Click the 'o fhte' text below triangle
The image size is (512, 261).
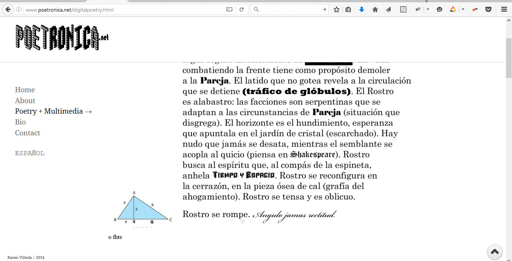pyautogui.click(x=115, y=237)
